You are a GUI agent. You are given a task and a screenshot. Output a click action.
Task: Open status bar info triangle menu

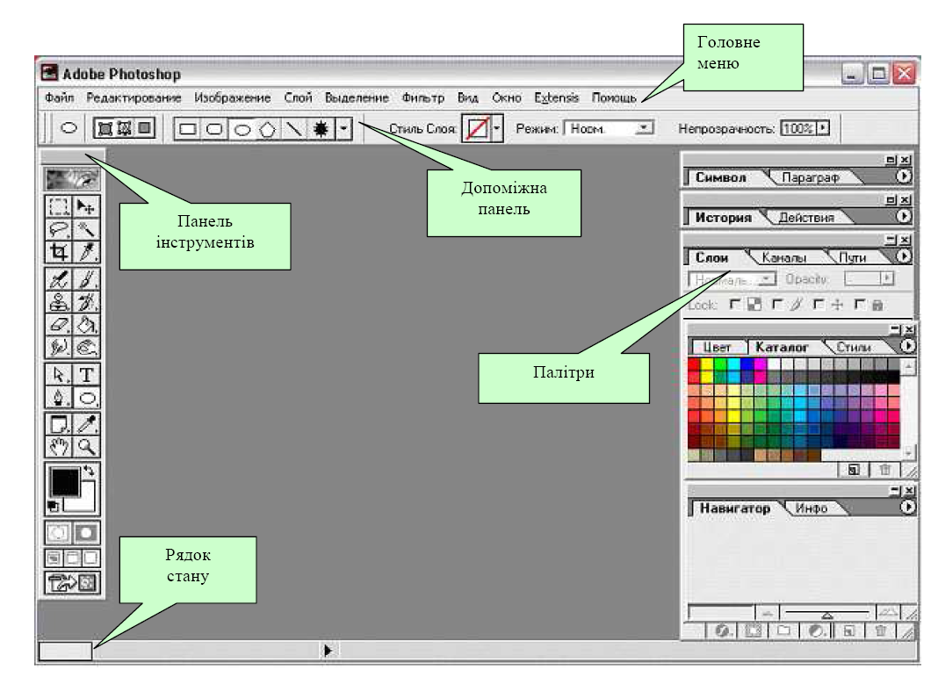point(328,650)
